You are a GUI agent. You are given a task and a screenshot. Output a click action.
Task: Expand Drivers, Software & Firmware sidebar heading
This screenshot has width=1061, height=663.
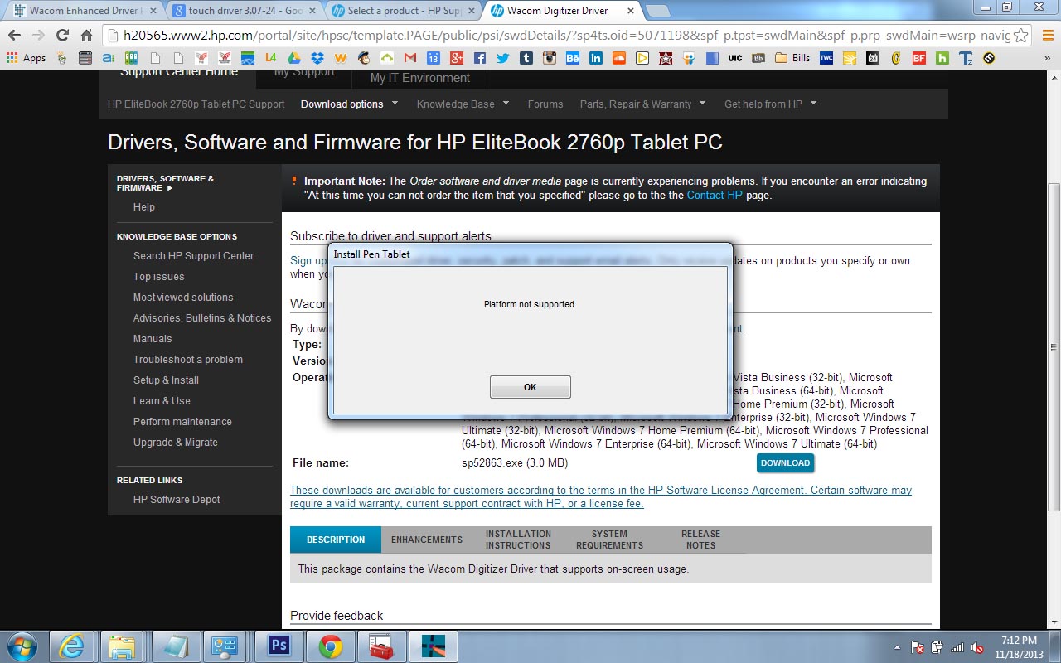[x=165, y=183]
